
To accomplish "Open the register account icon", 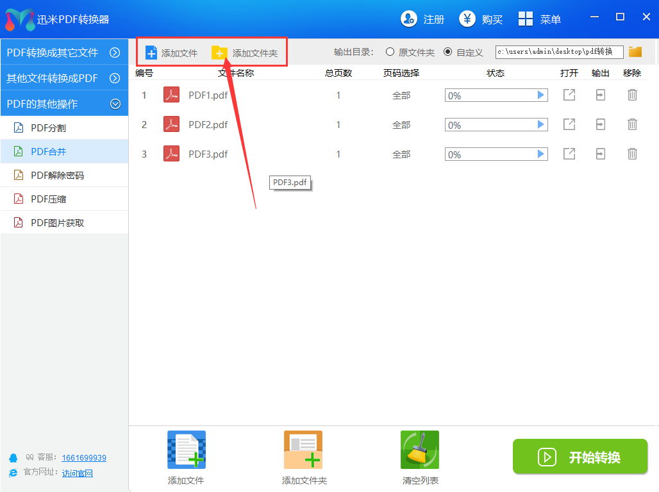I will pos(408,19).
